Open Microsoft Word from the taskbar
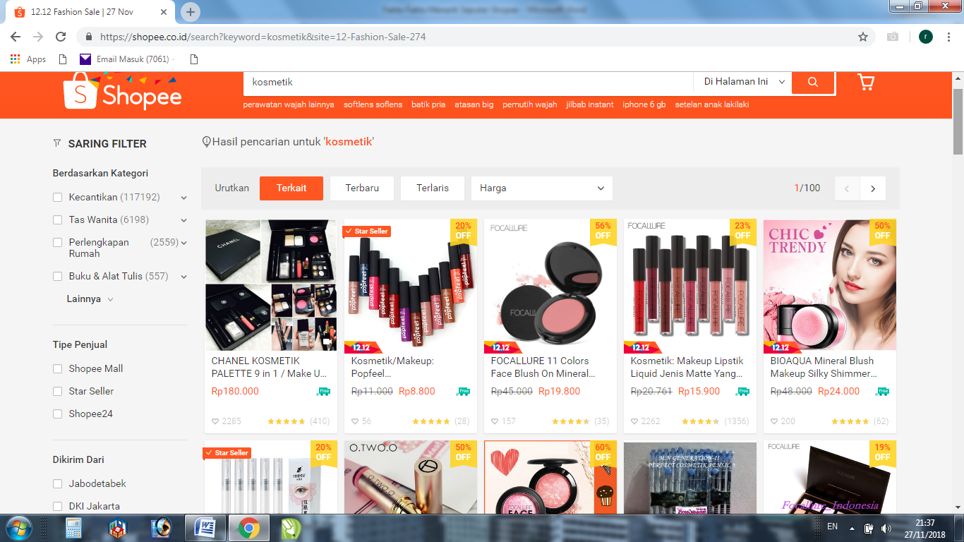Screen dimensions: 964x542 click(205, 528)
